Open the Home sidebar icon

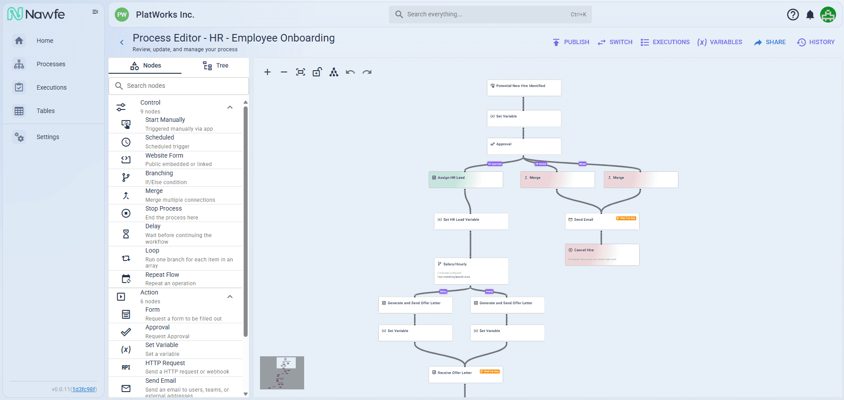(x=19, y=41)
